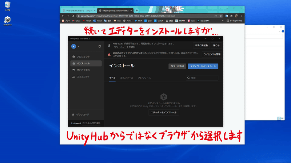Click the red license warning triangle icon
Image resolution: width=291 pixels, height=163 pixels.
click(x=109, y=54)
